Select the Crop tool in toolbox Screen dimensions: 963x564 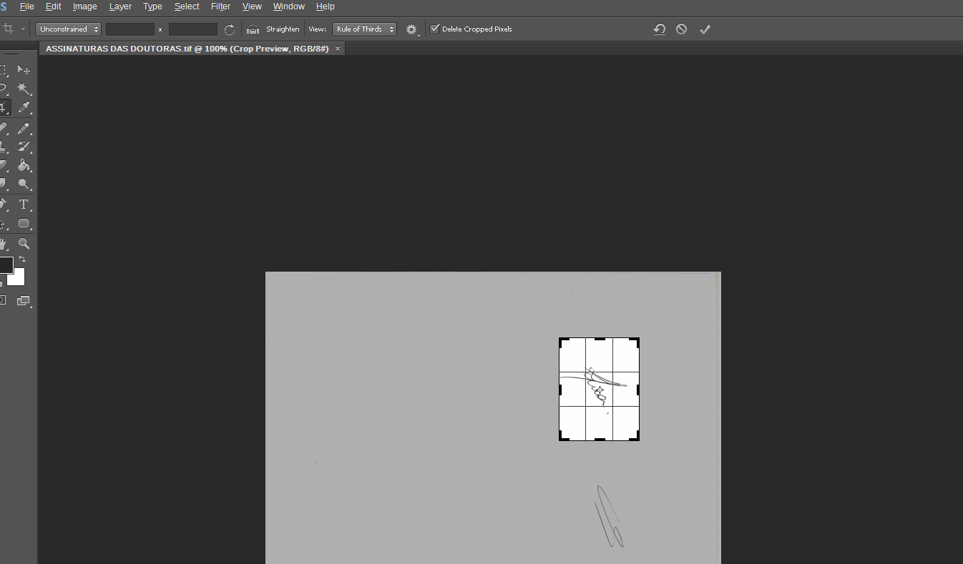point(4,108)
